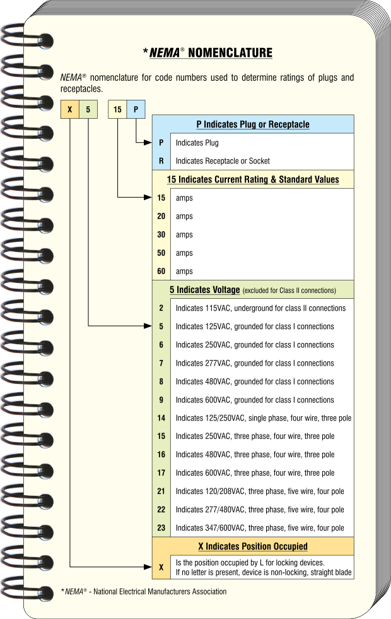The width and height of the screenshot is (391, 619).
Task: Click the 'Indicates Plug' row
Action: tap(253, 143)
